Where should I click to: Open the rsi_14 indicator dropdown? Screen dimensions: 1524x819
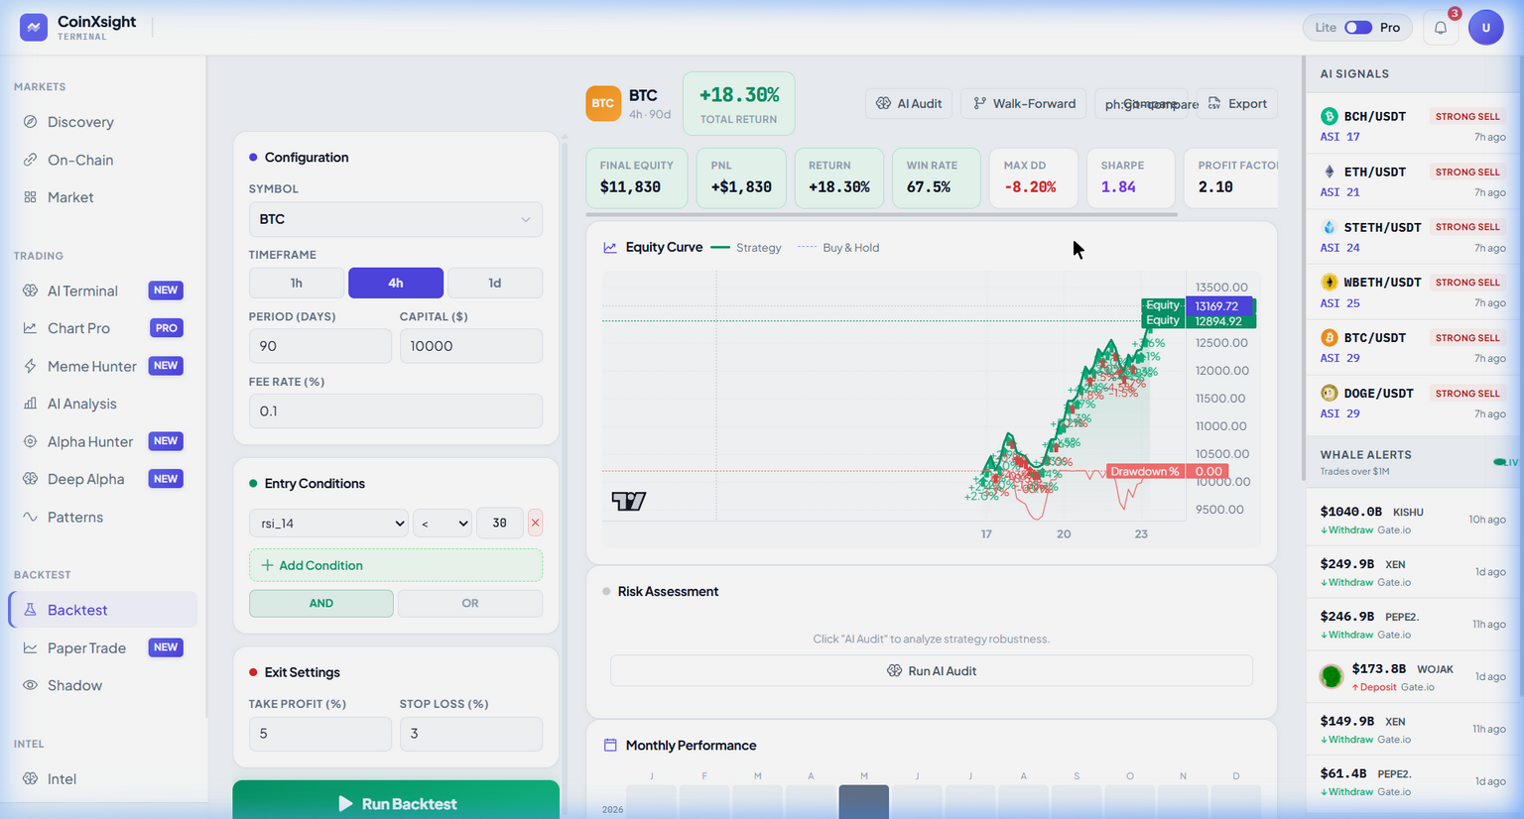[x=328, y=523]
